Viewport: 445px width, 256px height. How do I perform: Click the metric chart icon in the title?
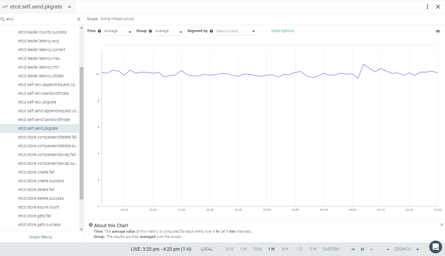5,7
